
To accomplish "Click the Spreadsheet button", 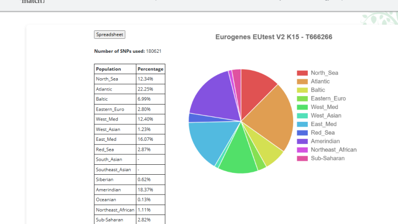I will tap(109, 34).
